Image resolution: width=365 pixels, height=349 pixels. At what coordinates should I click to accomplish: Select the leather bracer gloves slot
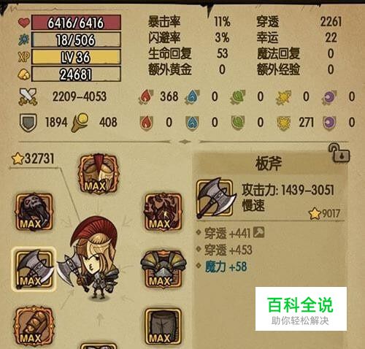pyautogui.click(x=34, y=326)
